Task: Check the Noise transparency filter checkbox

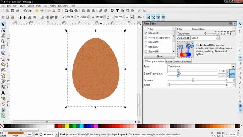Action: pyautogui.click(x=146, y=38)
